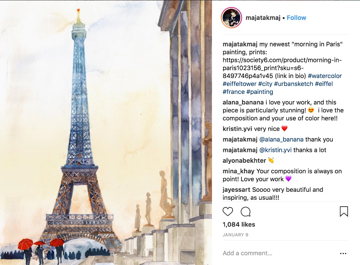Open comments with the speech bubble icon
This screenshot has height=265, width=360.
pyautogui.click(x=245, y=212)
